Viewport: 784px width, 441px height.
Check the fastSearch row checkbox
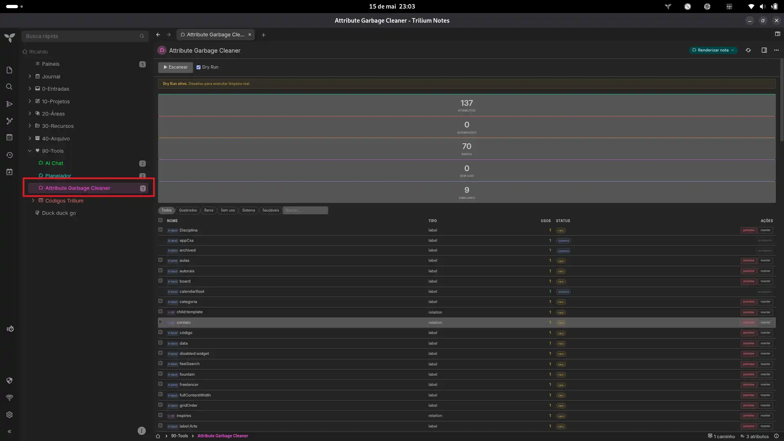[x=160, y=363]
